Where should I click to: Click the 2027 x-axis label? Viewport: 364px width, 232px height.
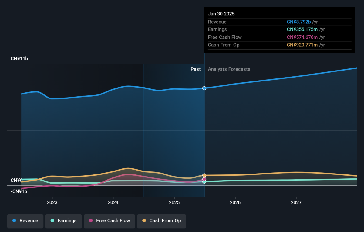pos(296,203)
